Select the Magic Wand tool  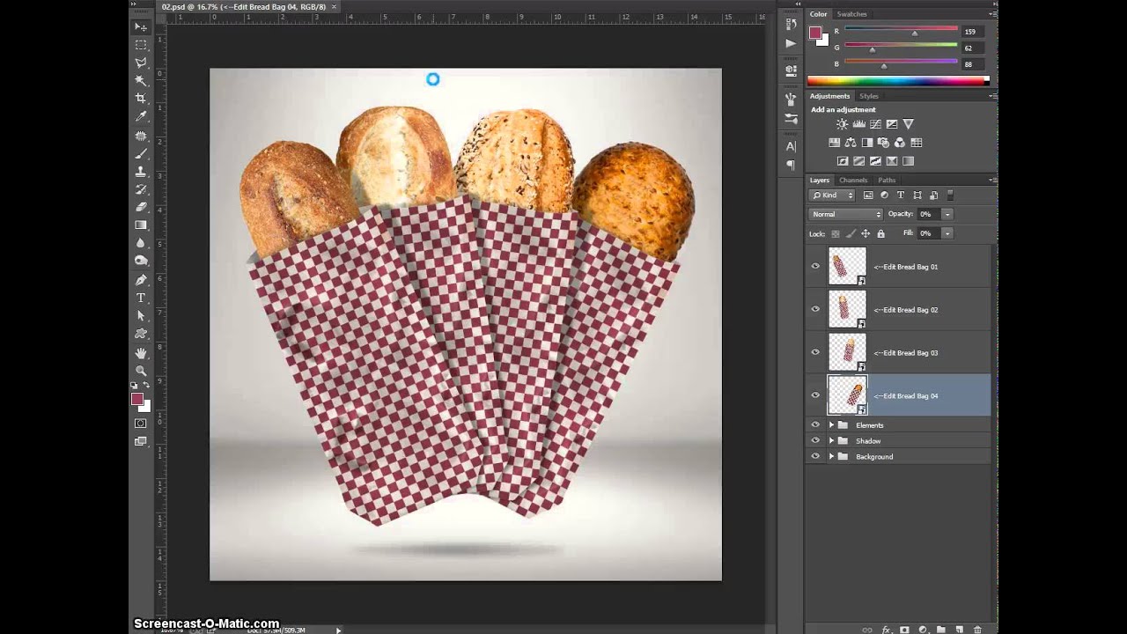tap(141, 81)
